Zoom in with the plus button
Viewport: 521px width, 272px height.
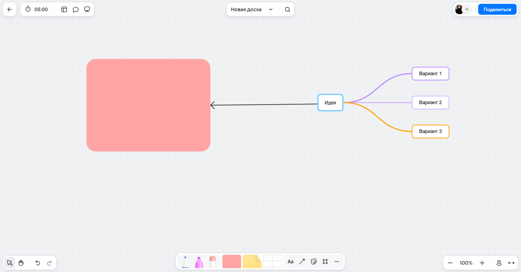pyautogui.click(x=482, y=263)
